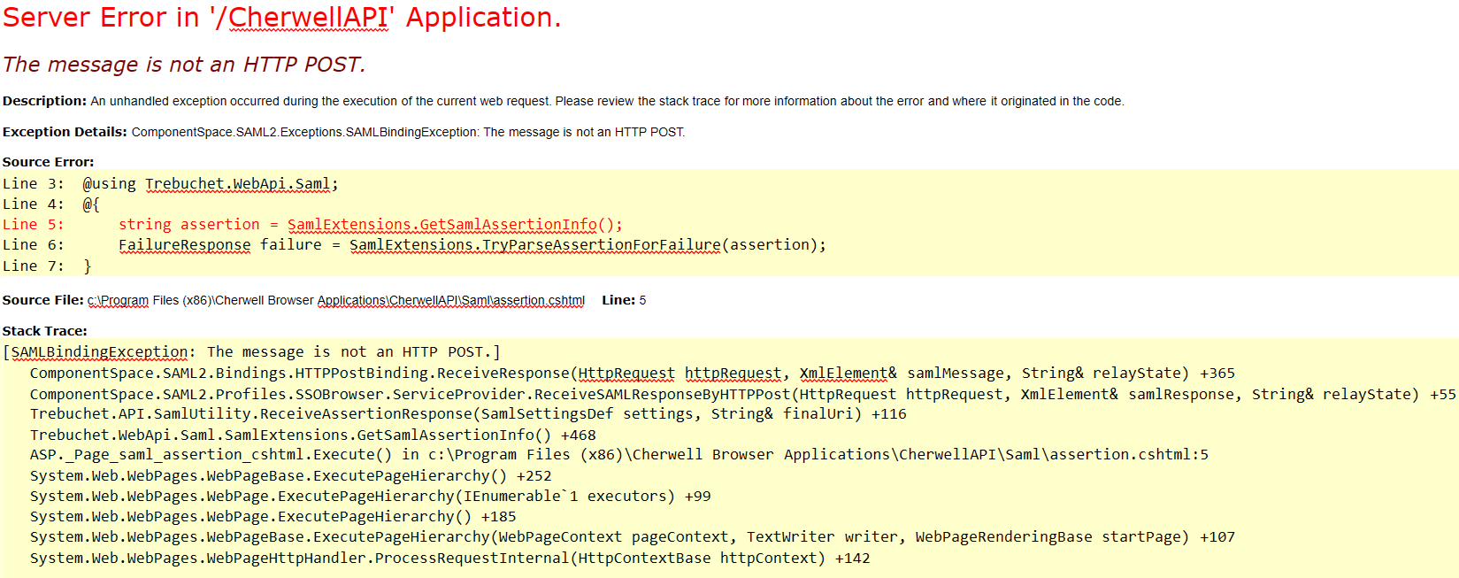Click the bold 'Exception Details:' label

pyautogui.click(x=65, y=132)
